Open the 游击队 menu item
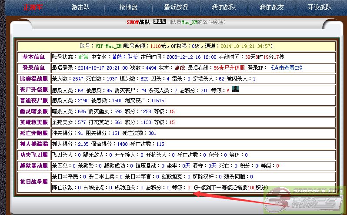 coord(81,7)
